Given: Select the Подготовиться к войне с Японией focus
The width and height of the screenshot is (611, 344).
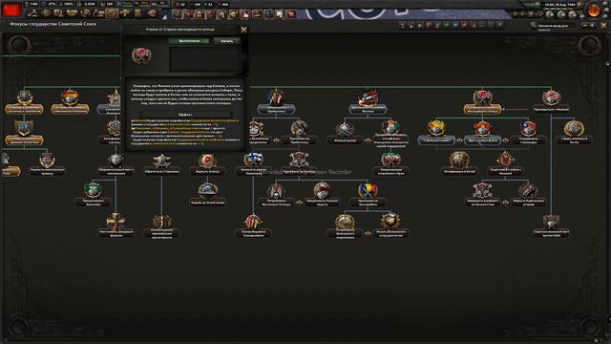Looking at the screenshot, I should coord(505,163).
